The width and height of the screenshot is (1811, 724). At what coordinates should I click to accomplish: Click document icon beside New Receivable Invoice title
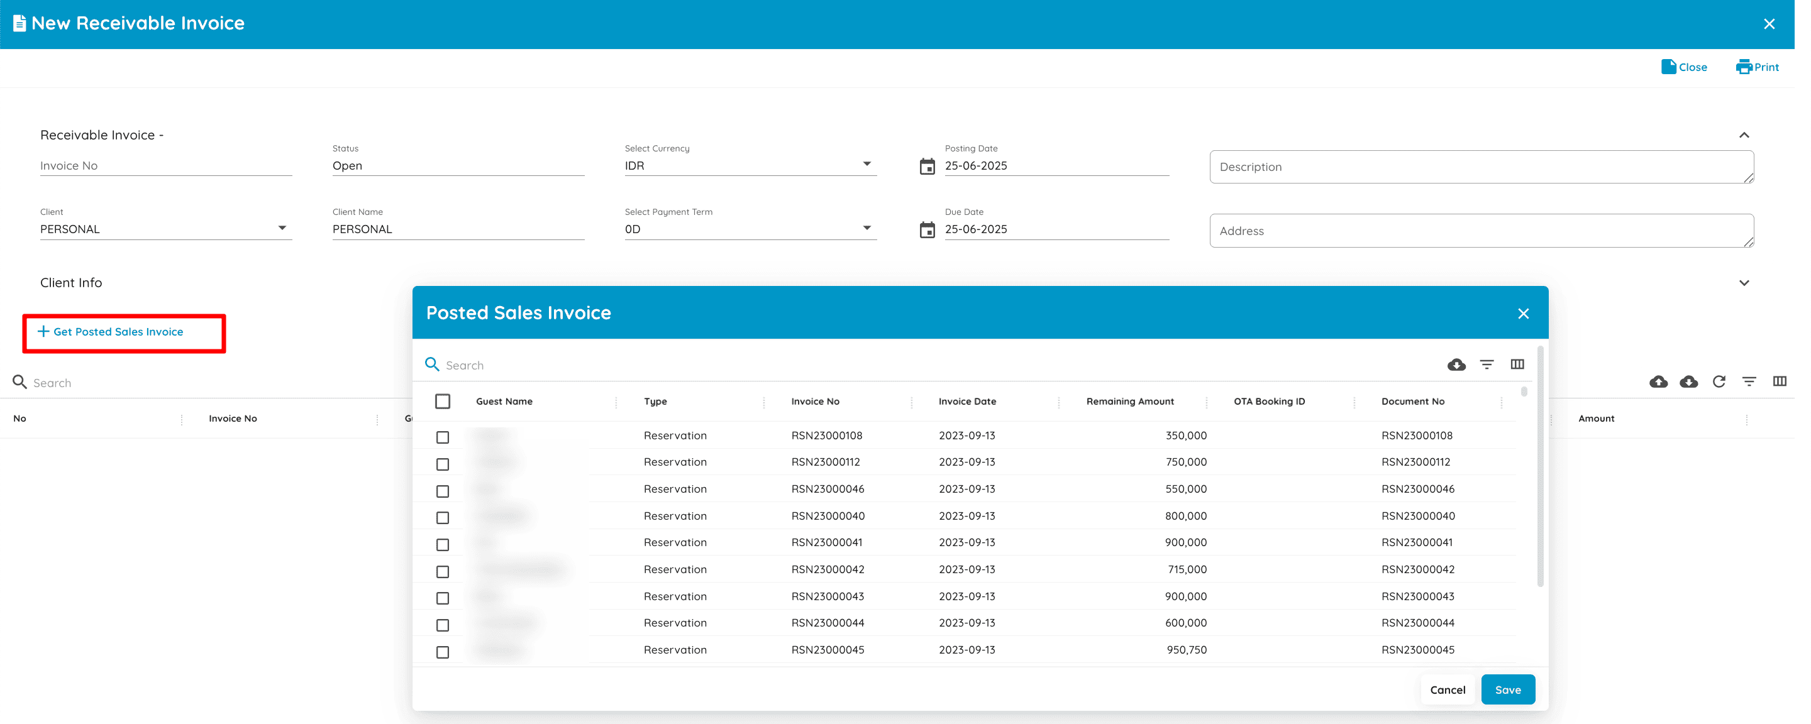19,23
